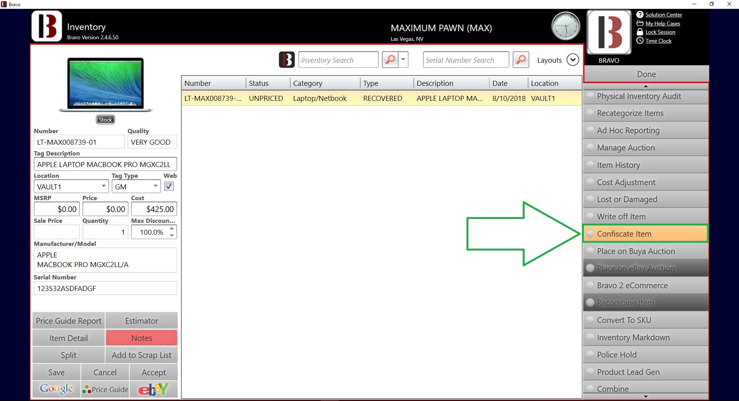This screenshot has height=401, width=739.
Task: Open the Price Guide button with colored dots
Action: pyautogui.click(x=105, y=389)
